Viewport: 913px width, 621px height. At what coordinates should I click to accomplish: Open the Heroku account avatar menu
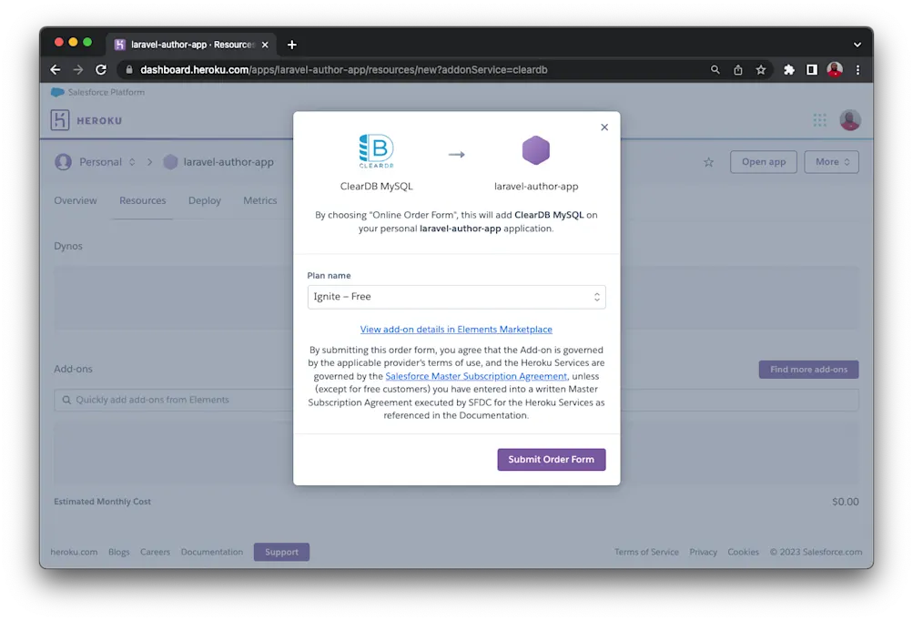(849, 119)
